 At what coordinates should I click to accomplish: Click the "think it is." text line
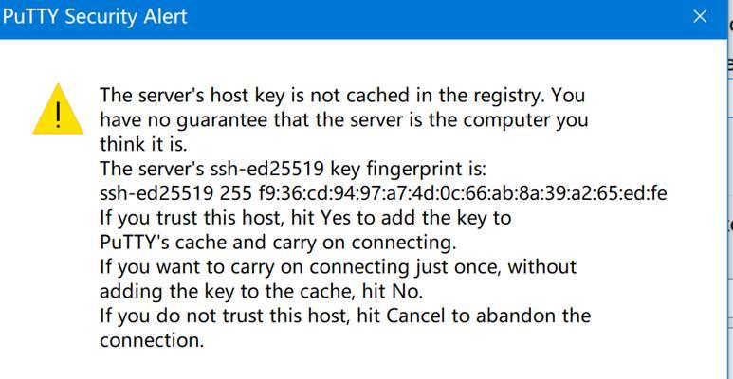[x=143, y=144]
